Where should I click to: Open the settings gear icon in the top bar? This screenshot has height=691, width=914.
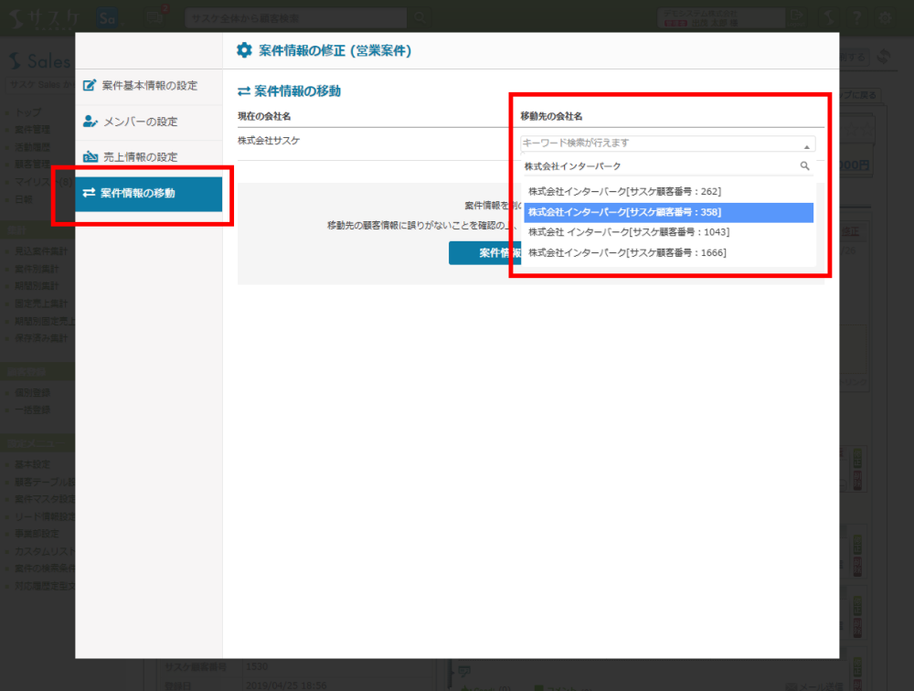(x=885, y=18)
